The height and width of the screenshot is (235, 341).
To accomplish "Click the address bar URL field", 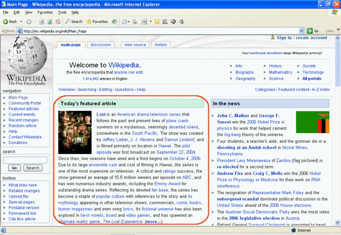I will 161,31.
